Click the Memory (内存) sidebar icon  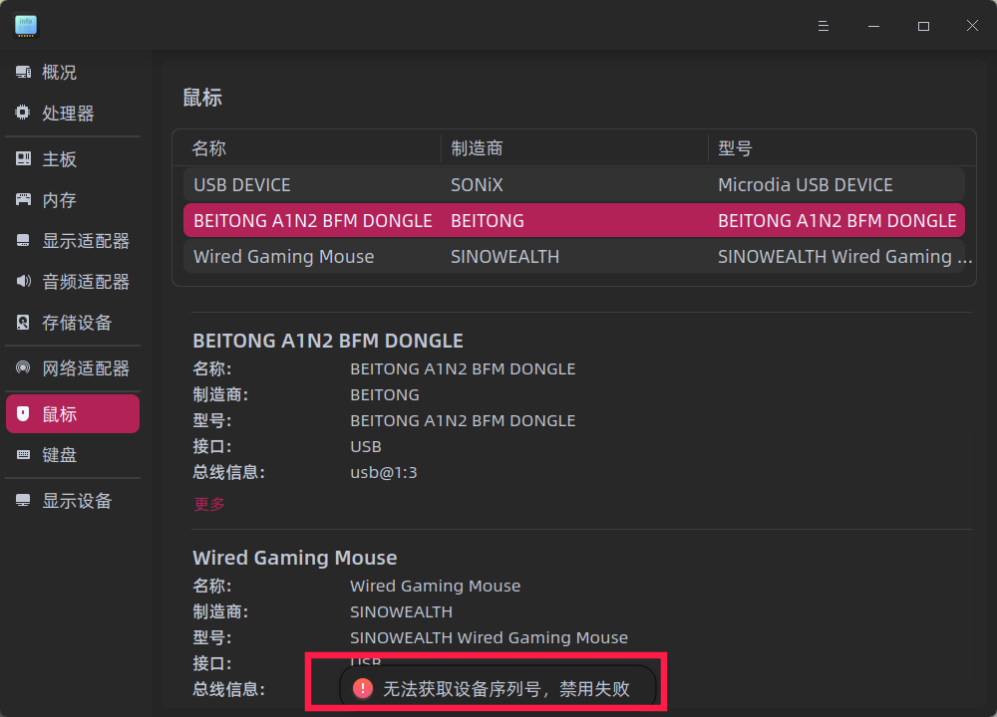[23, 200]
